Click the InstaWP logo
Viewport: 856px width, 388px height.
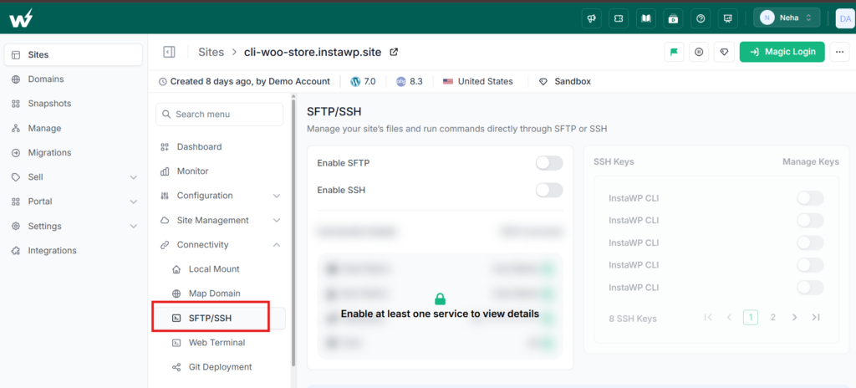click(21, 18)
